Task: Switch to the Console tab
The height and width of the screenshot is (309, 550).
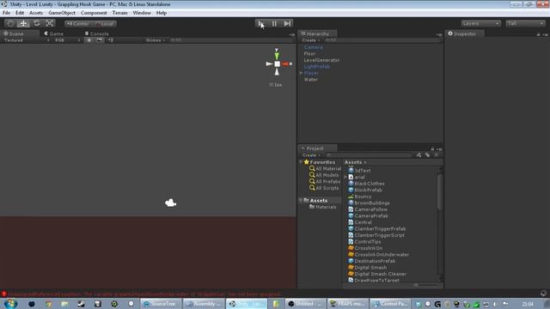Action: [97, 33]
